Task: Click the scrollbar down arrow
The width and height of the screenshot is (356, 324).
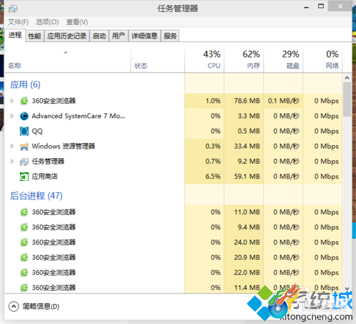Action: (x=347, y=288)
